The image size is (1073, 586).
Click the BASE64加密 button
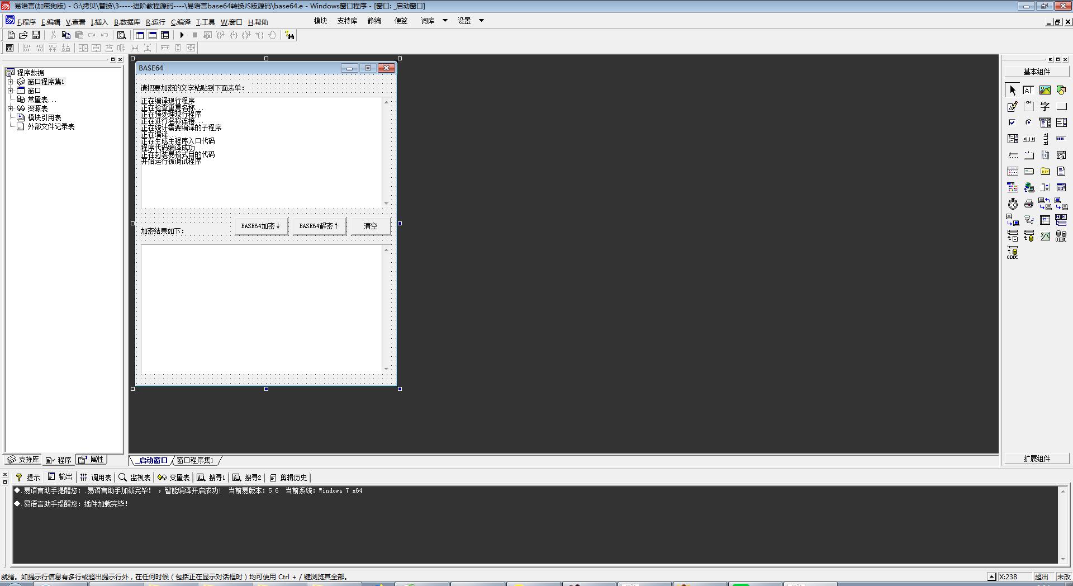261,226
